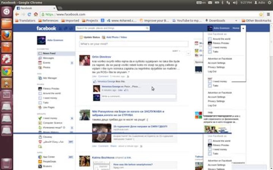
Task: Launch Firefox from the Ubuntu dock
Action: [6, 36]
